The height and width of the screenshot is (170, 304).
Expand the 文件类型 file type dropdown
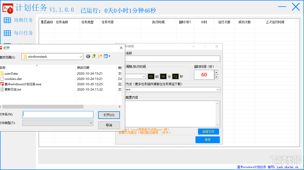91,123
